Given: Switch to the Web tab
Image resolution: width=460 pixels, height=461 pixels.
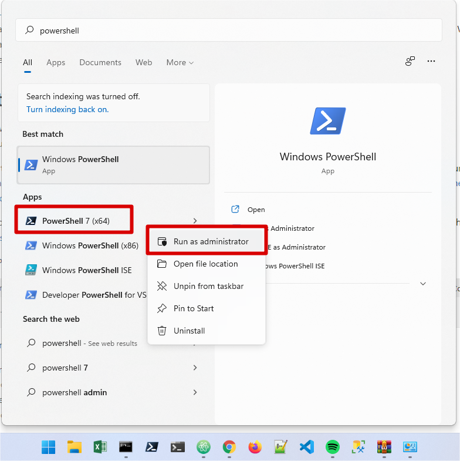Looking at the screenshot, I should click(144, 62).
